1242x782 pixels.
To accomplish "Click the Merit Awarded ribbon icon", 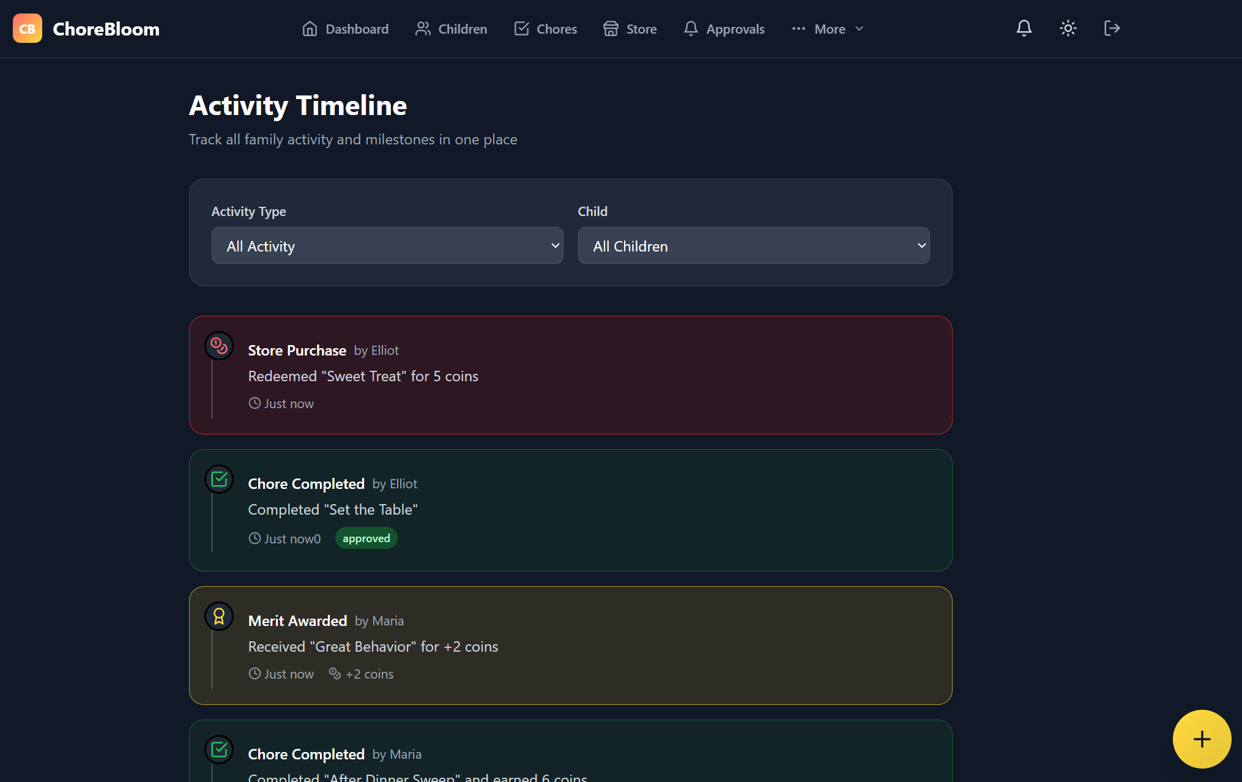I will click(219, 616).
